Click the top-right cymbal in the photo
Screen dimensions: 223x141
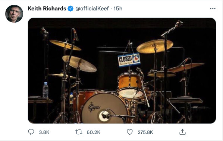(155, 46)
